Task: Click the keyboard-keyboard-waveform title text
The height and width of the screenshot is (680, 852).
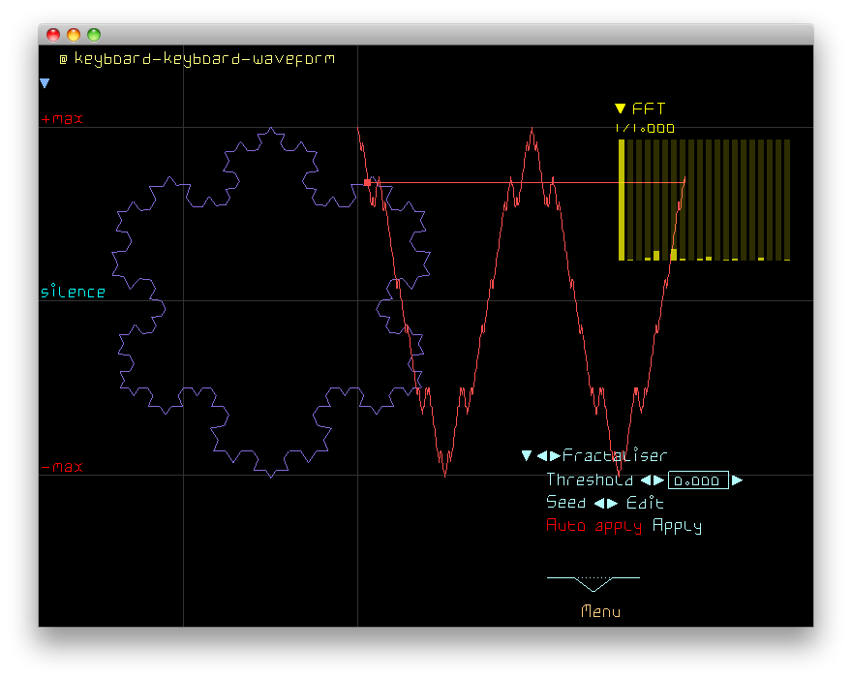Action: tap(204, 59)
